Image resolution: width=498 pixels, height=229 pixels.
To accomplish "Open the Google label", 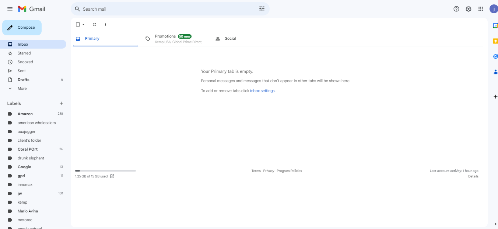I will pyautogui.click(x=33, y=167).
